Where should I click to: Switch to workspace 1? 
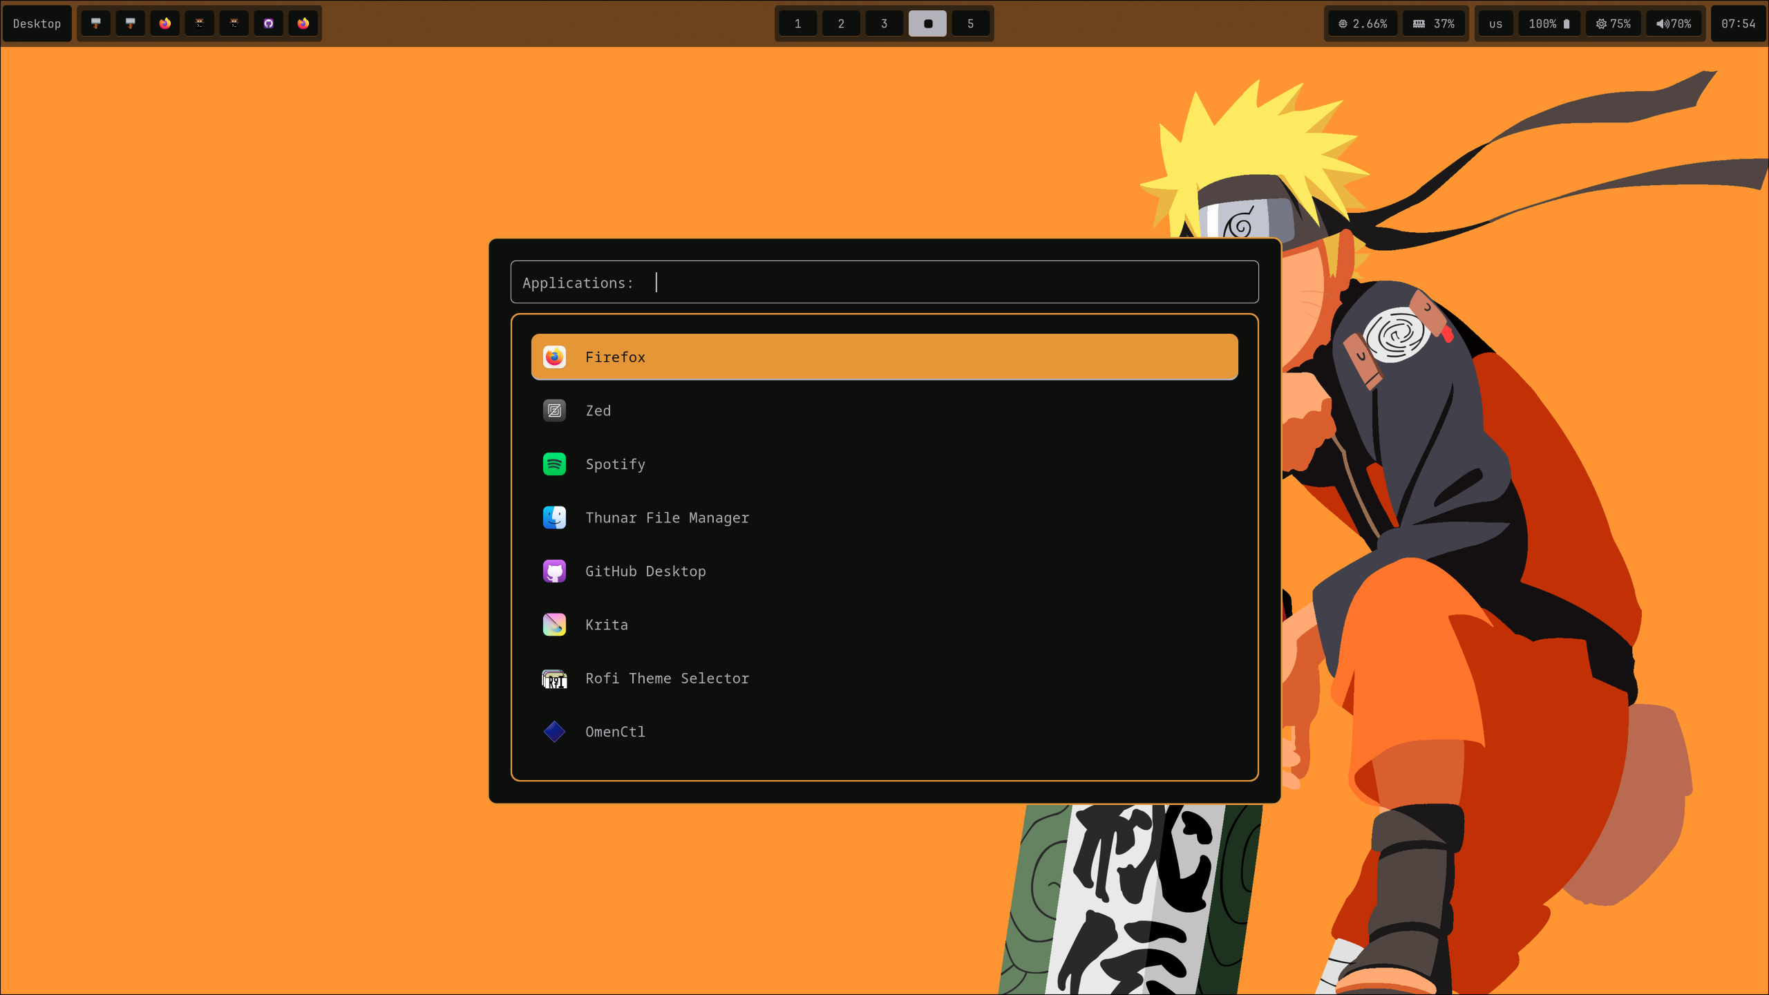798,23
